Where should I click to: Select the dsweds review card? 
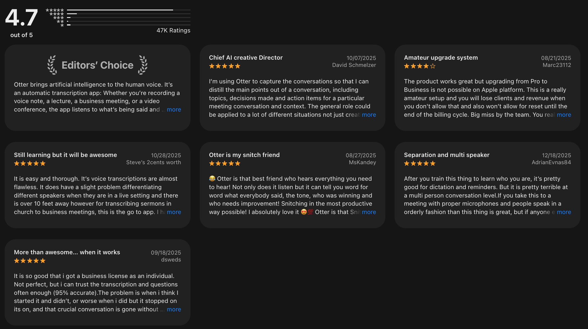pyautogui.click(x=97, y=282)
